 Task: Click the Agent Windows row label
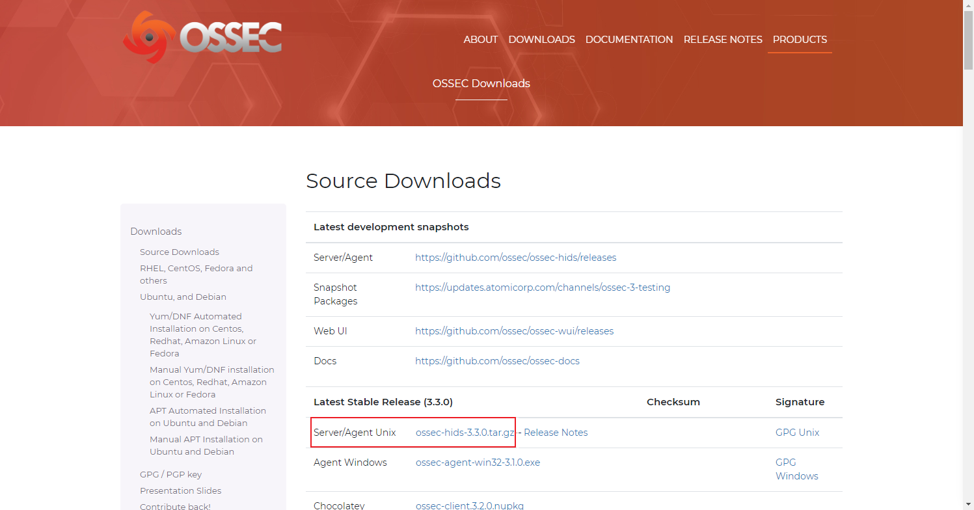350,463
